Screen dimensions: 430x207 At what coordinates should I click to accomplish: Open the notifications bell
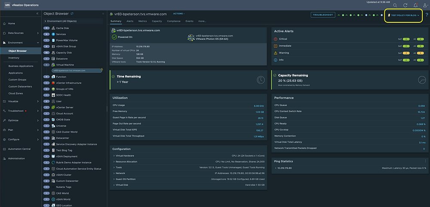[x=415, y=5]
